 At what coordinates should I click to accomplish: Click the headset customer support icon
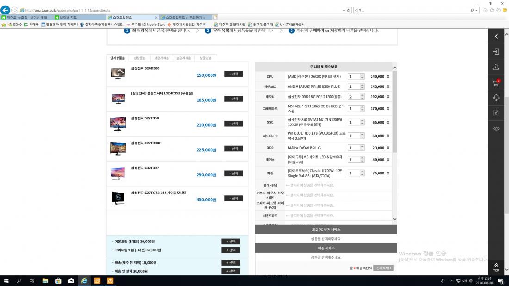tap(496, 98)
